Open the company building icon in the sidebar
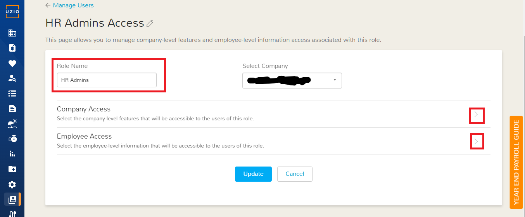525x217 pixels. (x=12, y=33)
